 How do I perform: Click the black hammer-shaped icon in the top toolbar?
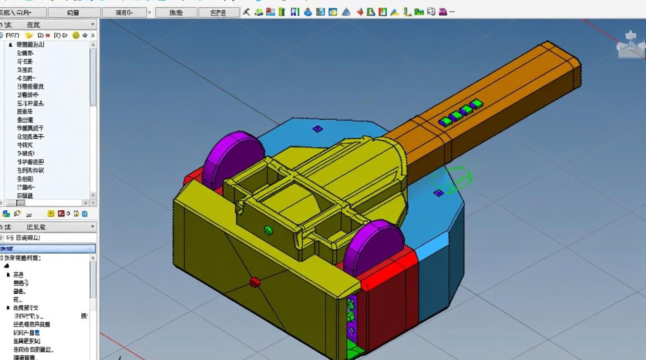tap(246, 12)
